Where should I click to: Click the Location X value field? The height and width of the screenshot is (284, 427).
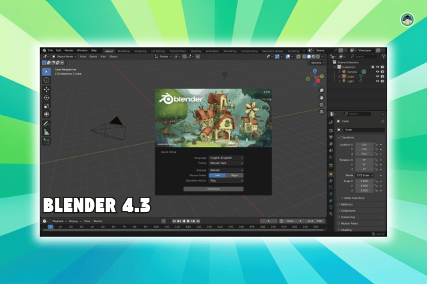364,144
